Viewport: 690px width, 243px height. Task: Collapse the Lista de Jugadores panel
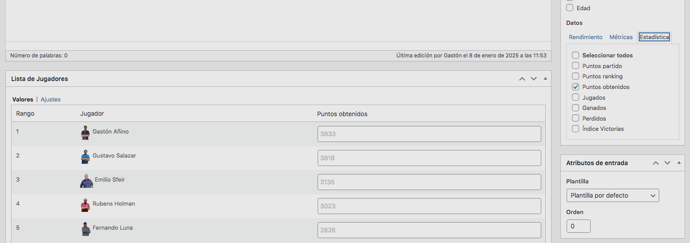coord(545,79)
